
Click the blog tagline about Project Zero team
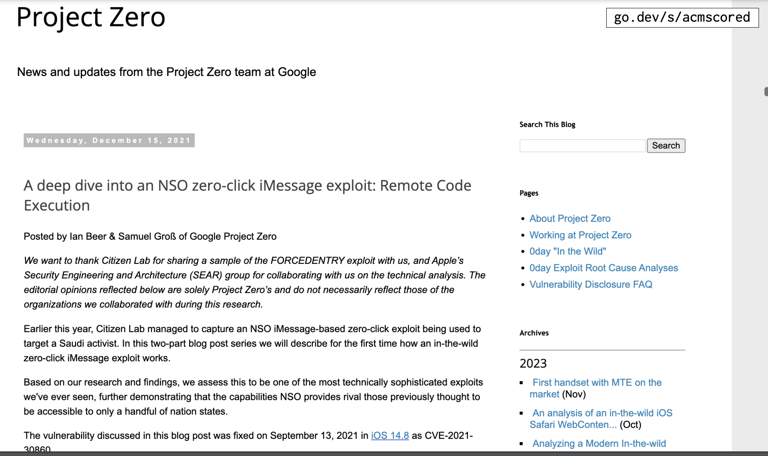click(x=166, y=72)
